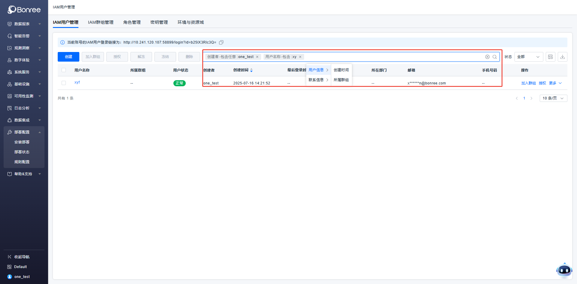Copy the IAM login link icon

coord(221,42)
